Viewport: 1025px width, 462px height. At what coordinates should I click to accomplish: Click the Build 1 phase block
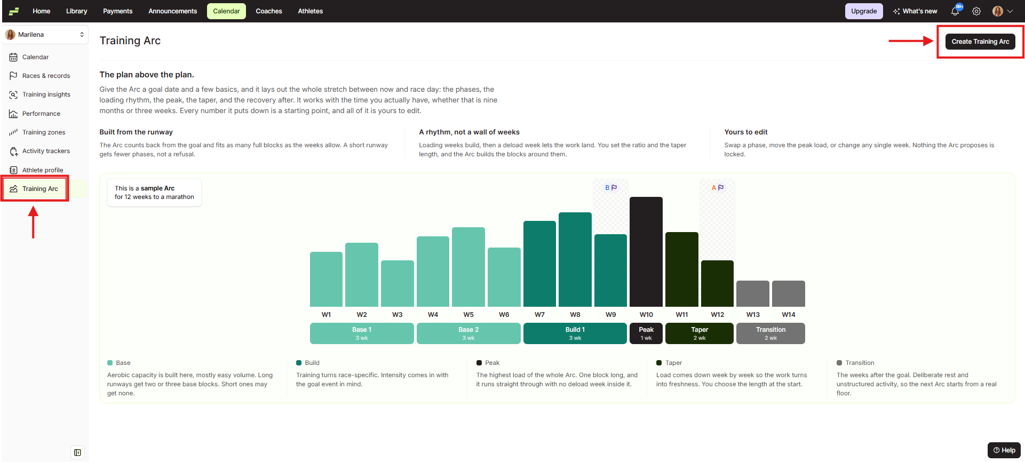coord(575,333)
